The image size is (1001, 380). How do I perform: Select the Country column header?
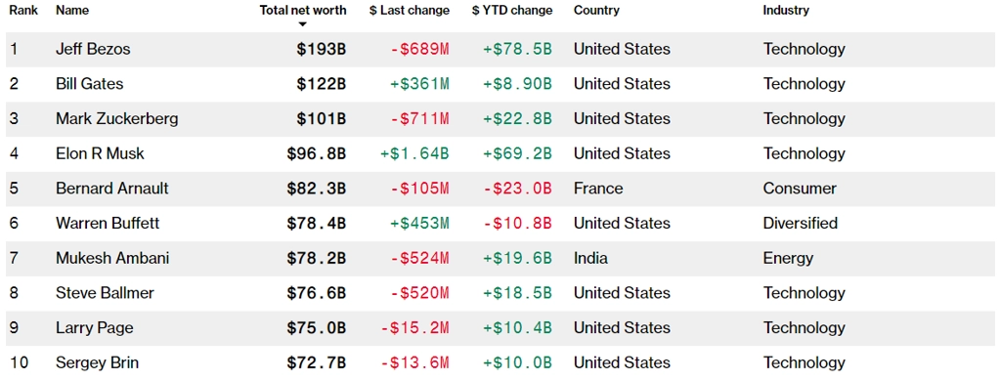point(596,10)
